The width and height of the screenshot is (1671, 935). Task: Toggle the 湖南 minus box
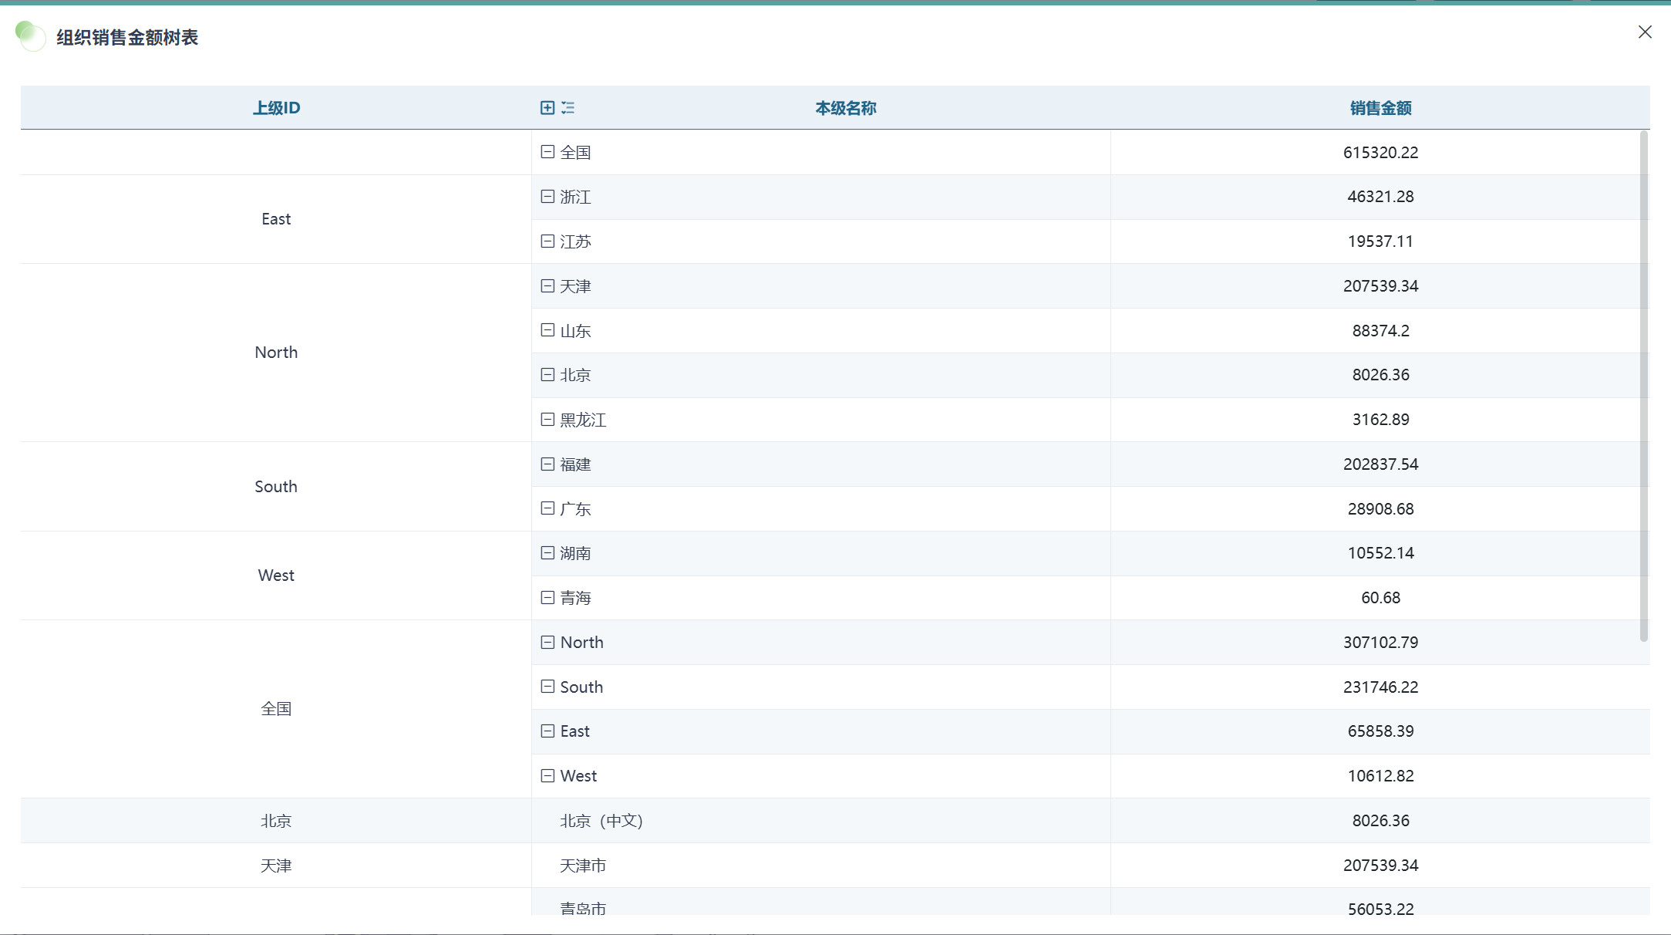pos(547,553)
